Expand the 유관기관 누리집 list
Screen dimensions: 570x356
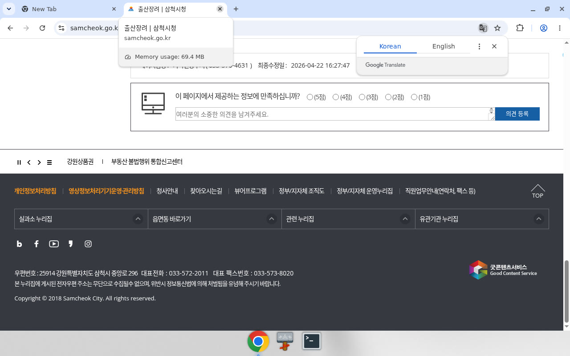click(482, 219)
